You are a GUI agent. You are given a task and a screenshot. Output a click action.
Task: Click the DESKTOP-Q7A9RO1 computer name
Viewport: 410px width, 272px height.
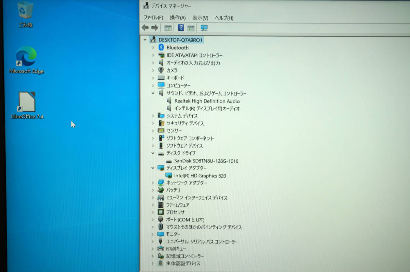[x=181, y=40]
